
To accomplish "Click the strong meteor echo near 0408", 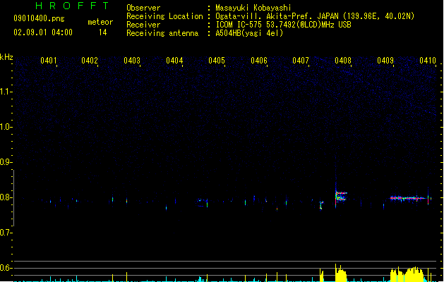I will 341,196.
